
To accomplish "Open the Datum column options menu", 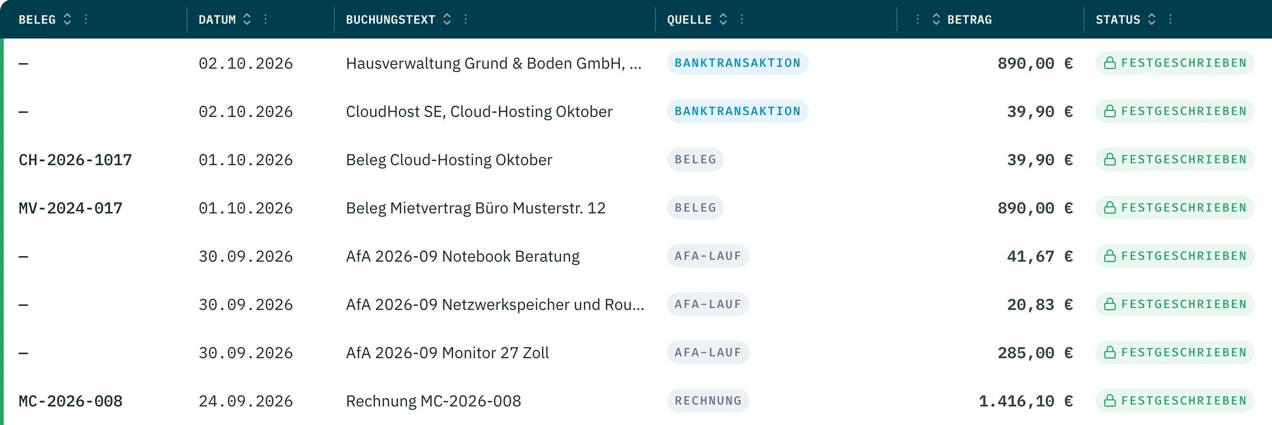I will (x=266, y=19).
